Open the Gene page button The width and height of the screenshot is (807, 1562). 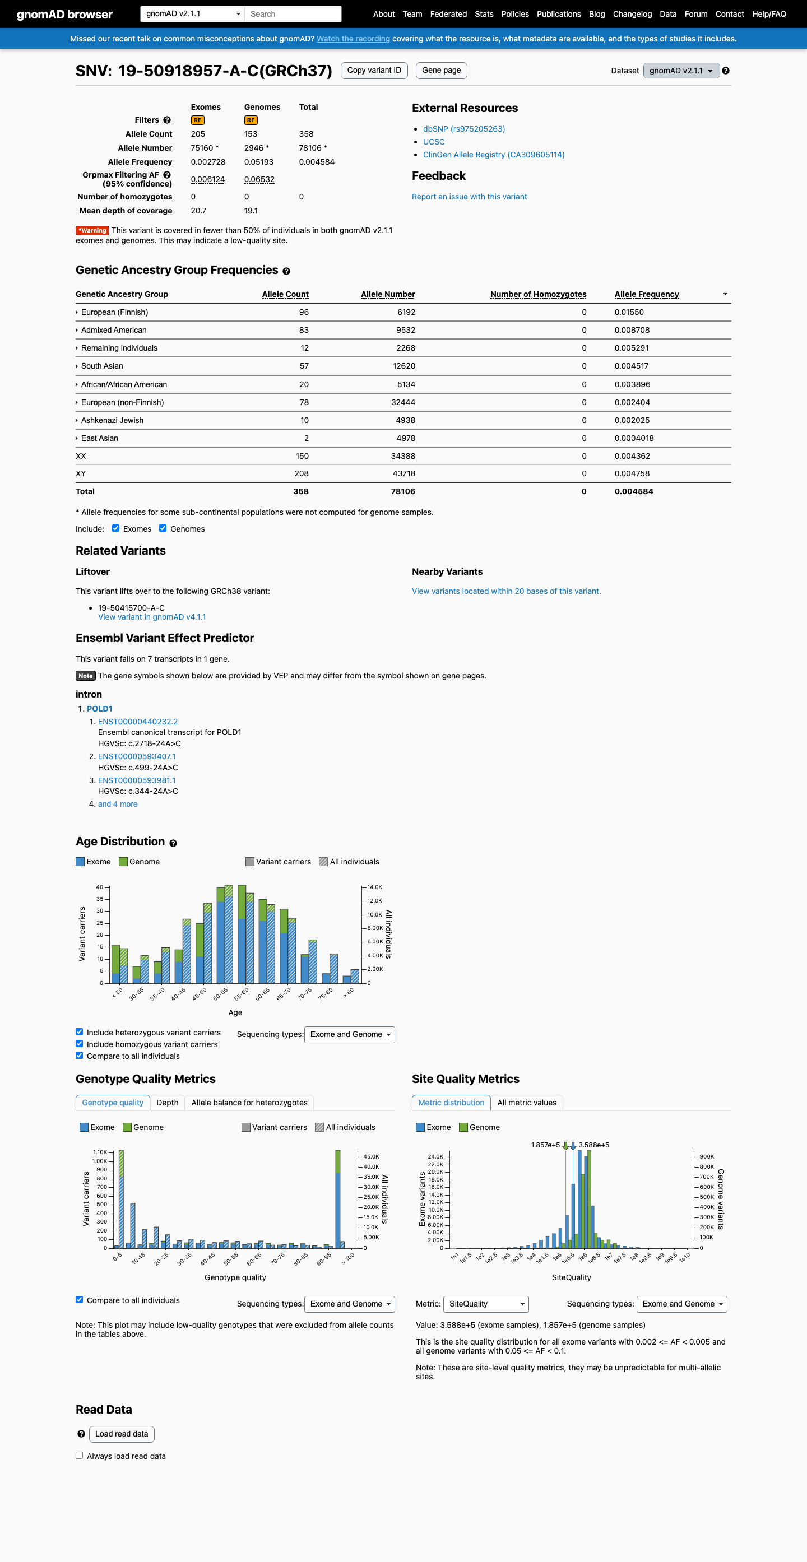click(x=442, y=71)
